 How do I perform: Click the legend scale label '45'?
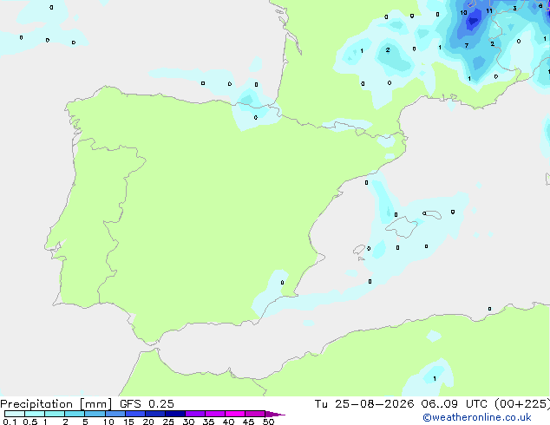(x=248, y=422)
